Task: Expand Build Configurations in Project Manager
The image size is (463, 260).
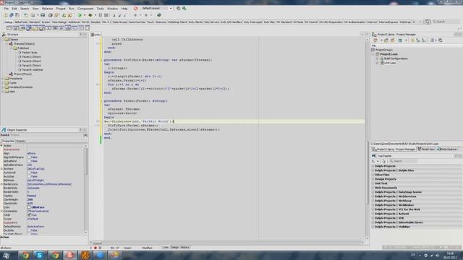Action: click(377, 58)
